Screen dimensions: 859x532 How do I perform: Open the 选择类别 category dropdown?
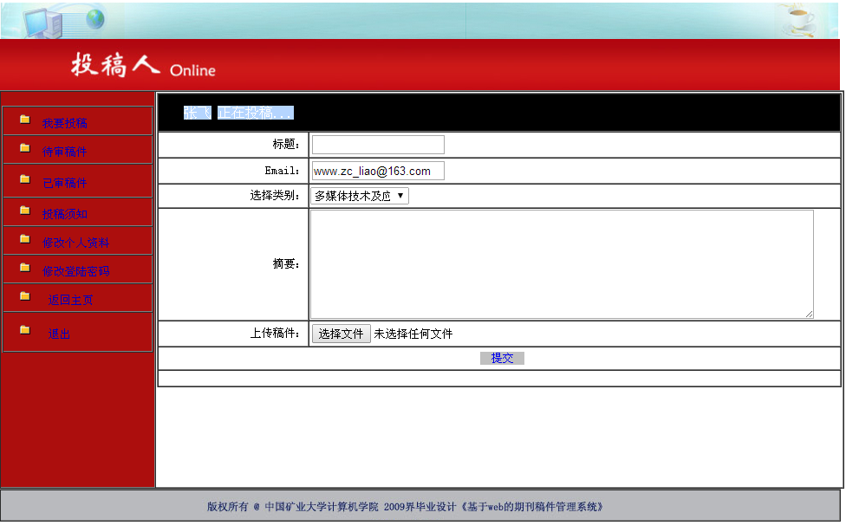coord(360,196)
